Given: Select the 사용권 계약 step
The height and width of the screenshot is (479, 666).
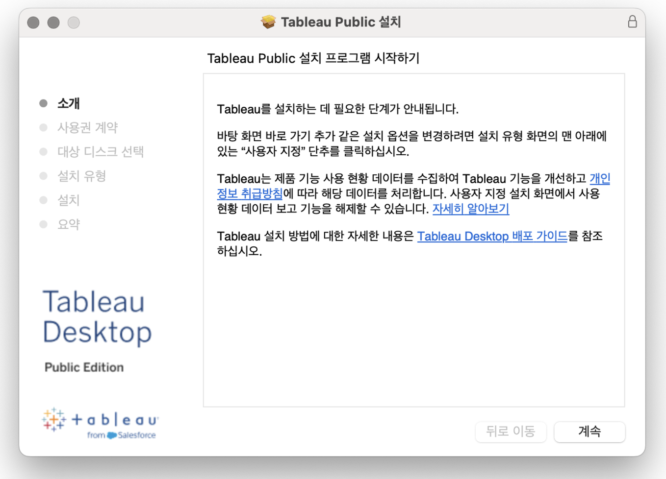Looking at the screenshot, I should tap(87, 127).
